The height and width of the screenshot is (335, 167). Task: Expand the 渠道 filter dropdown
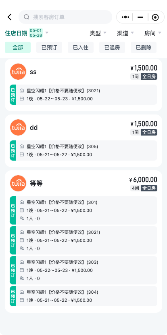pyautogui.click(x=125, y=33)
